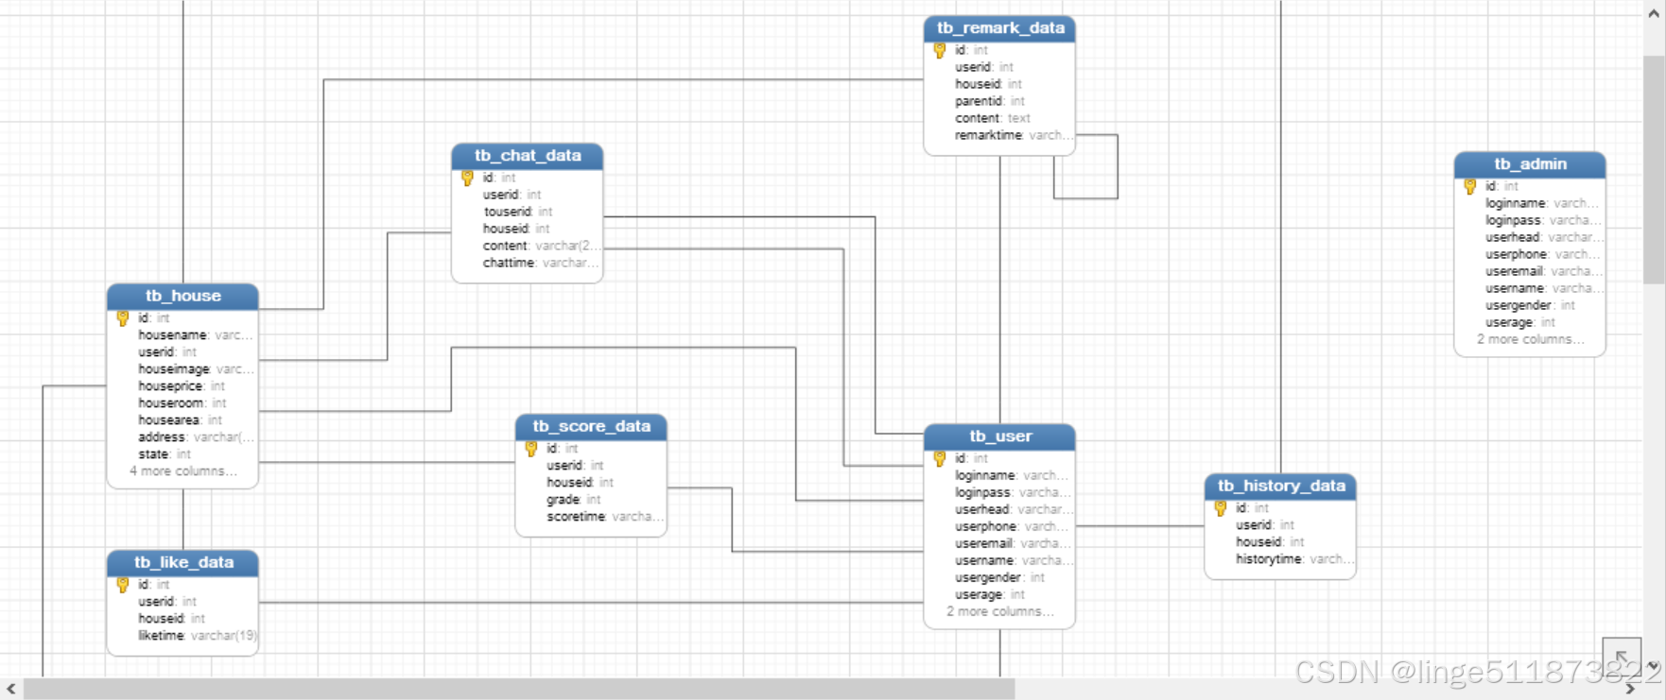Click the key icon in tb_like_data
1666x700 pixels.
pos(123,585)
